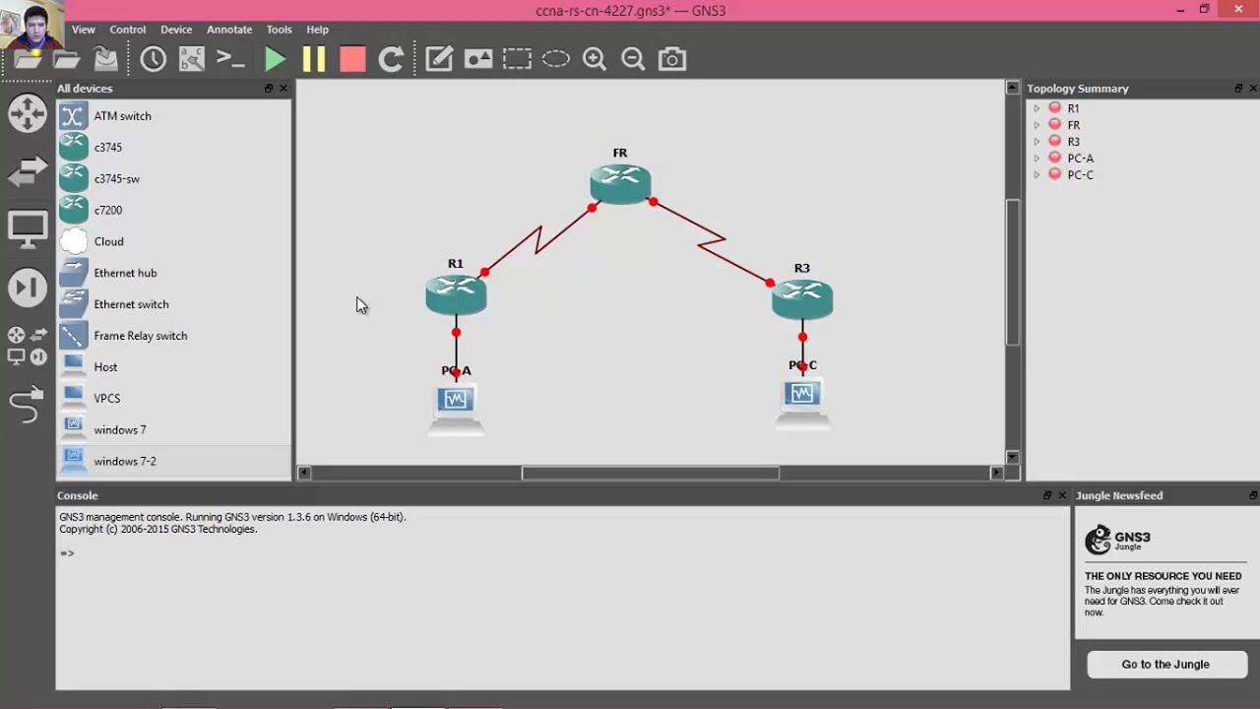Open the Control menu

[128, 30]
